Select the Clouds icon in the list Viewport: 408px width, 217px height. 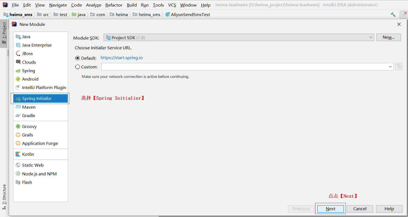18,62
